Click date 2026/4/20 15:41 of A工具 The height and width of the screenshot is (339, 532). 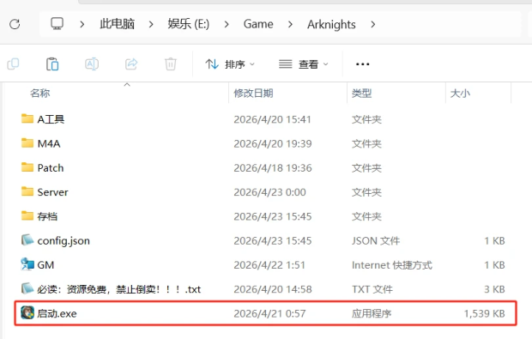pyautogui.click(x=272, y=119)
